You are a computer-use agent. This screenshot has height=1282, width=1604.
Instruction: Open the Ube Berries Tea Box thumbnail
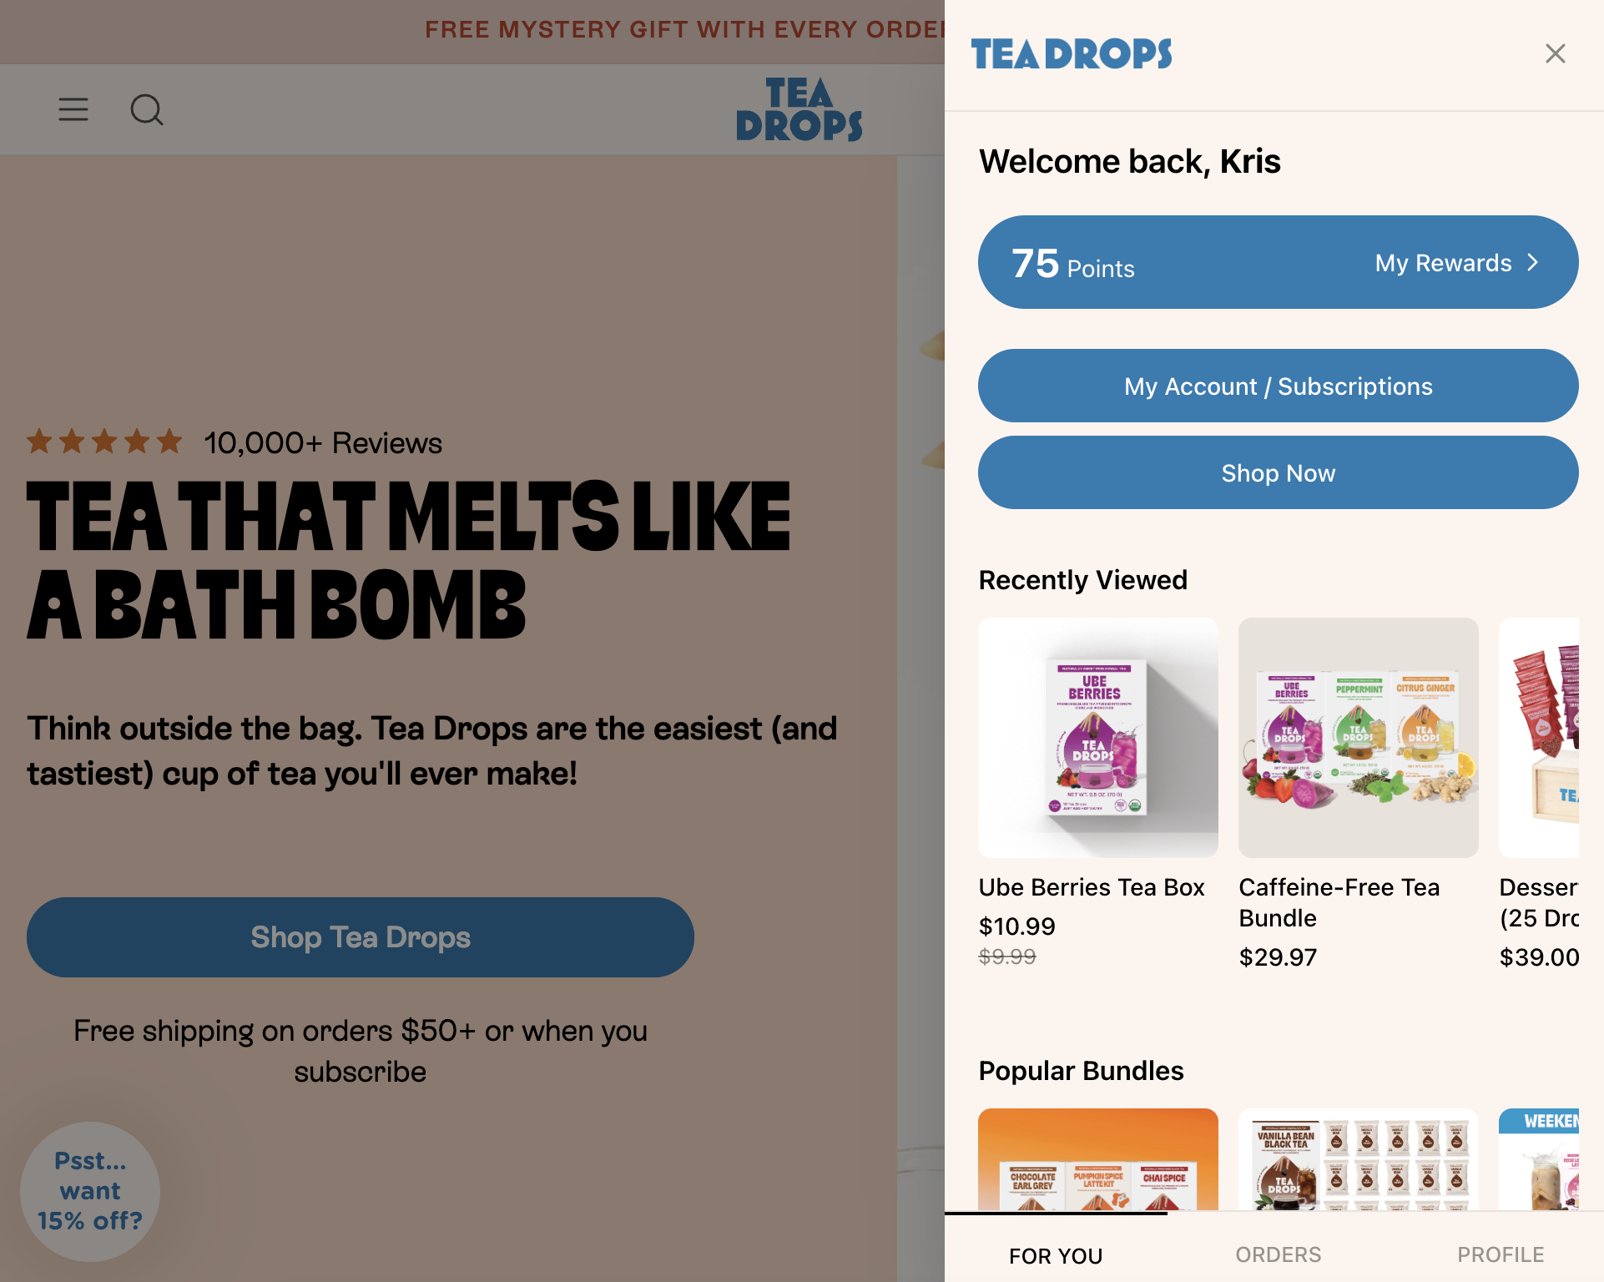(x=1097, y=738)
